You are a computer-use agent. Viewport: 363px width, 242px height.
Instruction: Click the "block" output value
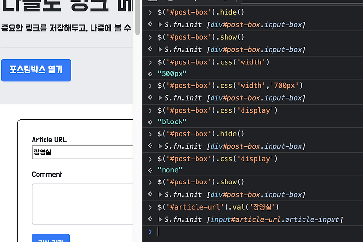(172, 122)
